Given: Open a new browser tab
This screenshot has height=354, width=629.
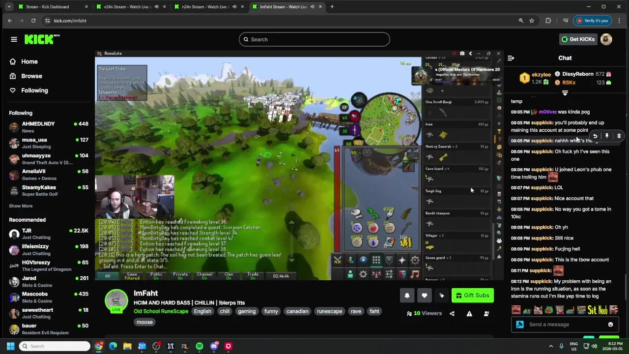Looking at the screenshot, I should pos(332,7).
